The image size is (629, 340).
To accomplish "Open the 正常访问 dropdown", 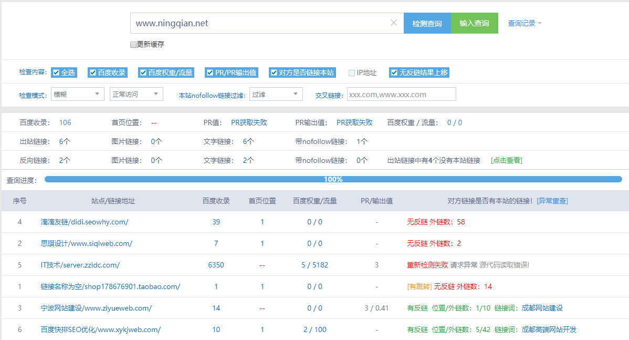I will [x=136, y=94].
